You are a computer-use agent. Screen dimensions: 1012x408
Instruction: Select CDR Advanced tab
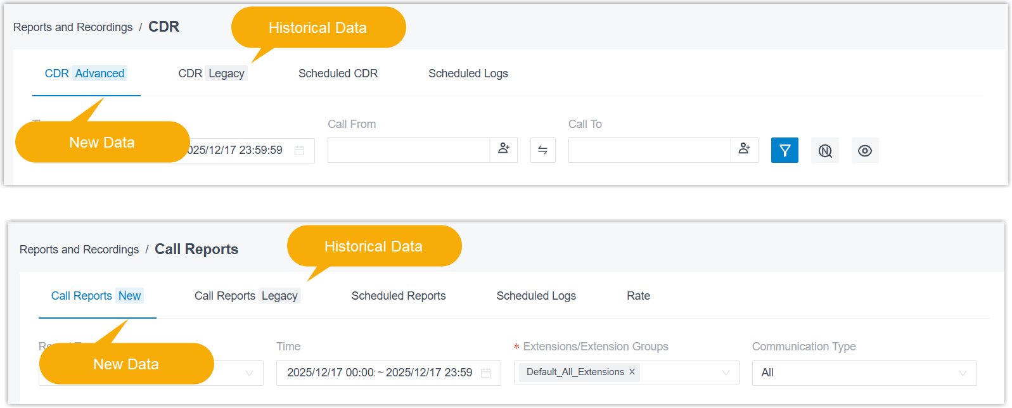86,73
